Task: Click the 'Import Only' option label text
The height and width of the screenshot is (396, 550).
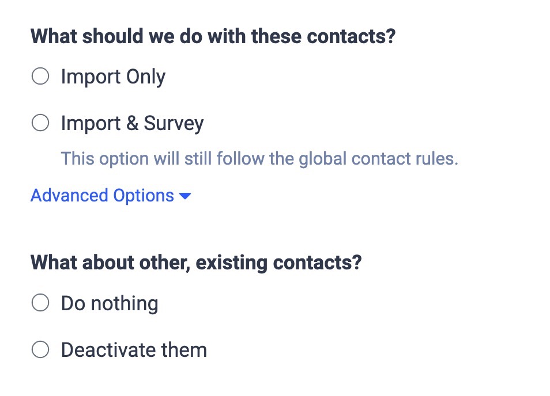Action: click(x=113, y=77)
